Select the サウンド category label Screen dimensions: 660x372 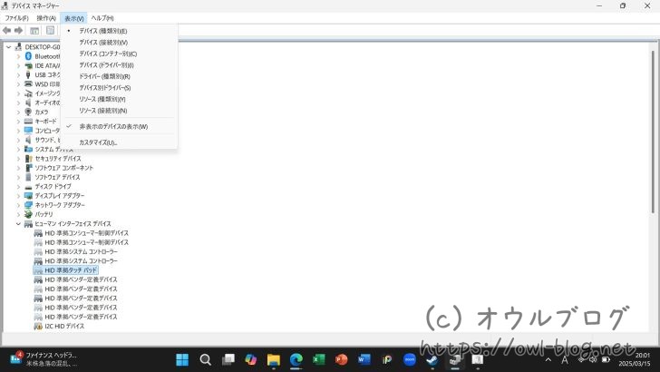pos(47,140)
